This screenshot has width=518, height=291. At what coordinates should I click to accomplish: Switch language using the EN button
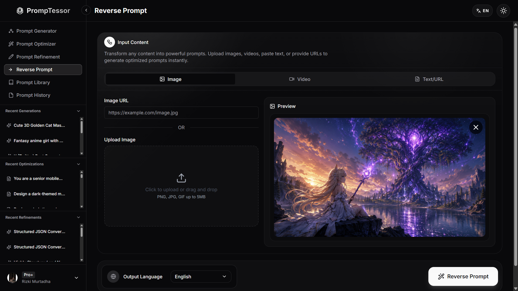point(482,11)
